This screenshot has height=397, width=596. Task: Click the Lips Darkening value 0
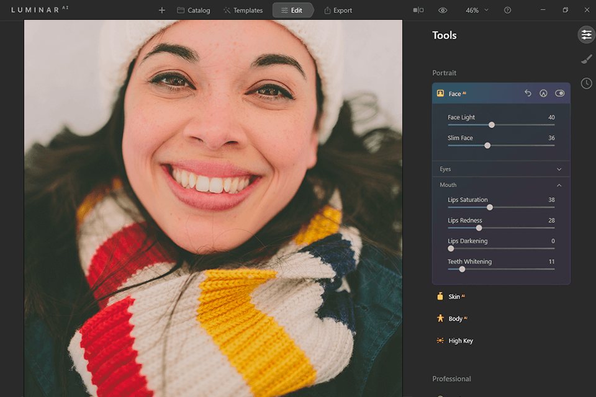point(553,241)
